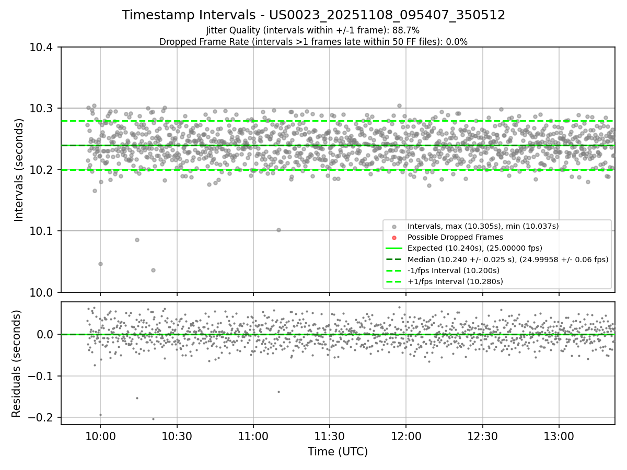Click the red dot marker beside 'Possible Dropped Frames'

pos(394,238)
